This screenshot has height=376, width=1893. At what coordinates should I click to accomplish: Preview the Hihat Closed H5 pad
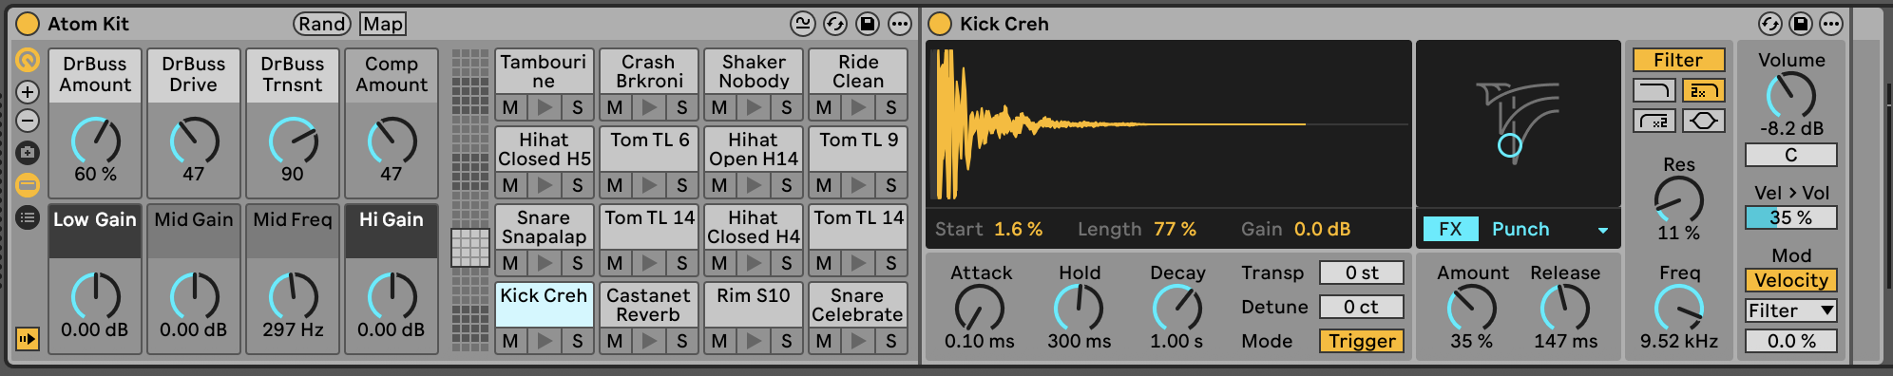click(x=545, y=185)
